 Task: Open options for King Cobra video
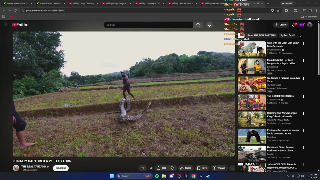click(303, 113)
